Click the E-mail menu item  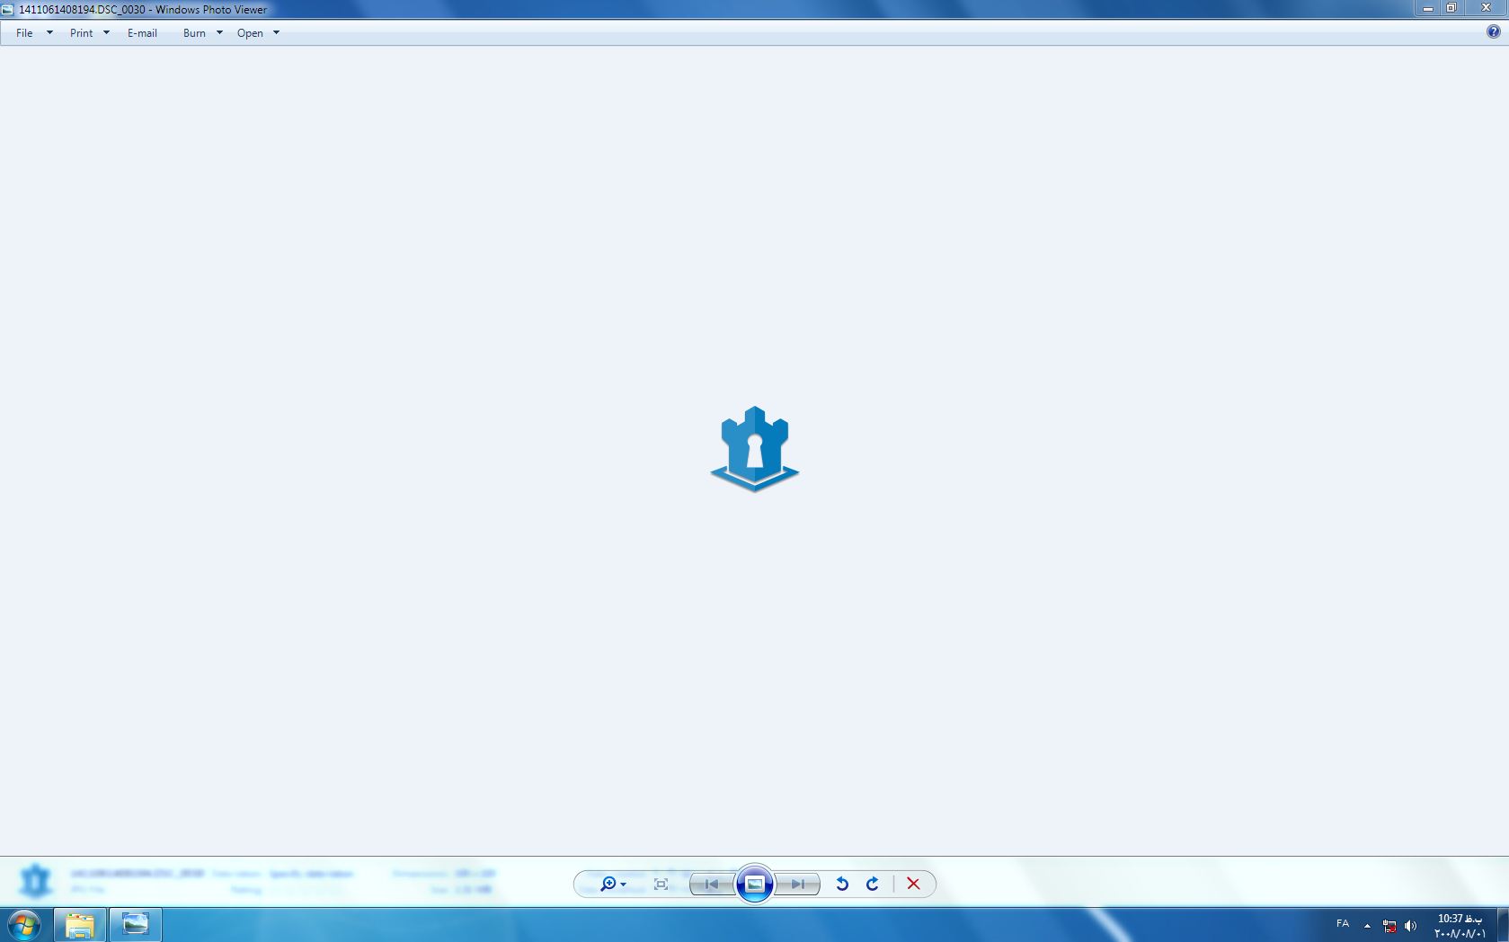pyautogui.click(x=142, y=33)
